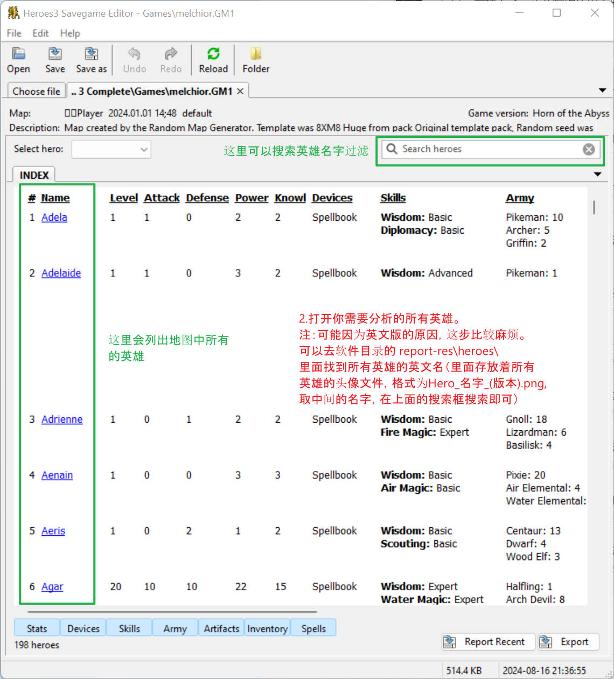
Task: Open hero Aenain
Action: point(57,475)
